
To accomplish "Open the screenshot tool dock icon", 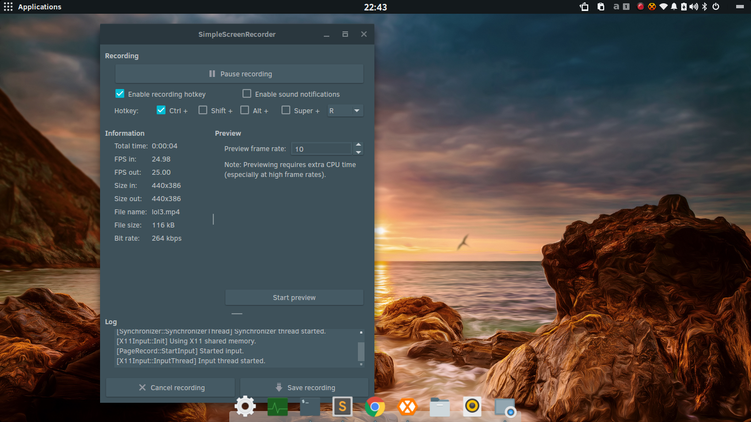I will pyautogui.click(x=505, y=408).
